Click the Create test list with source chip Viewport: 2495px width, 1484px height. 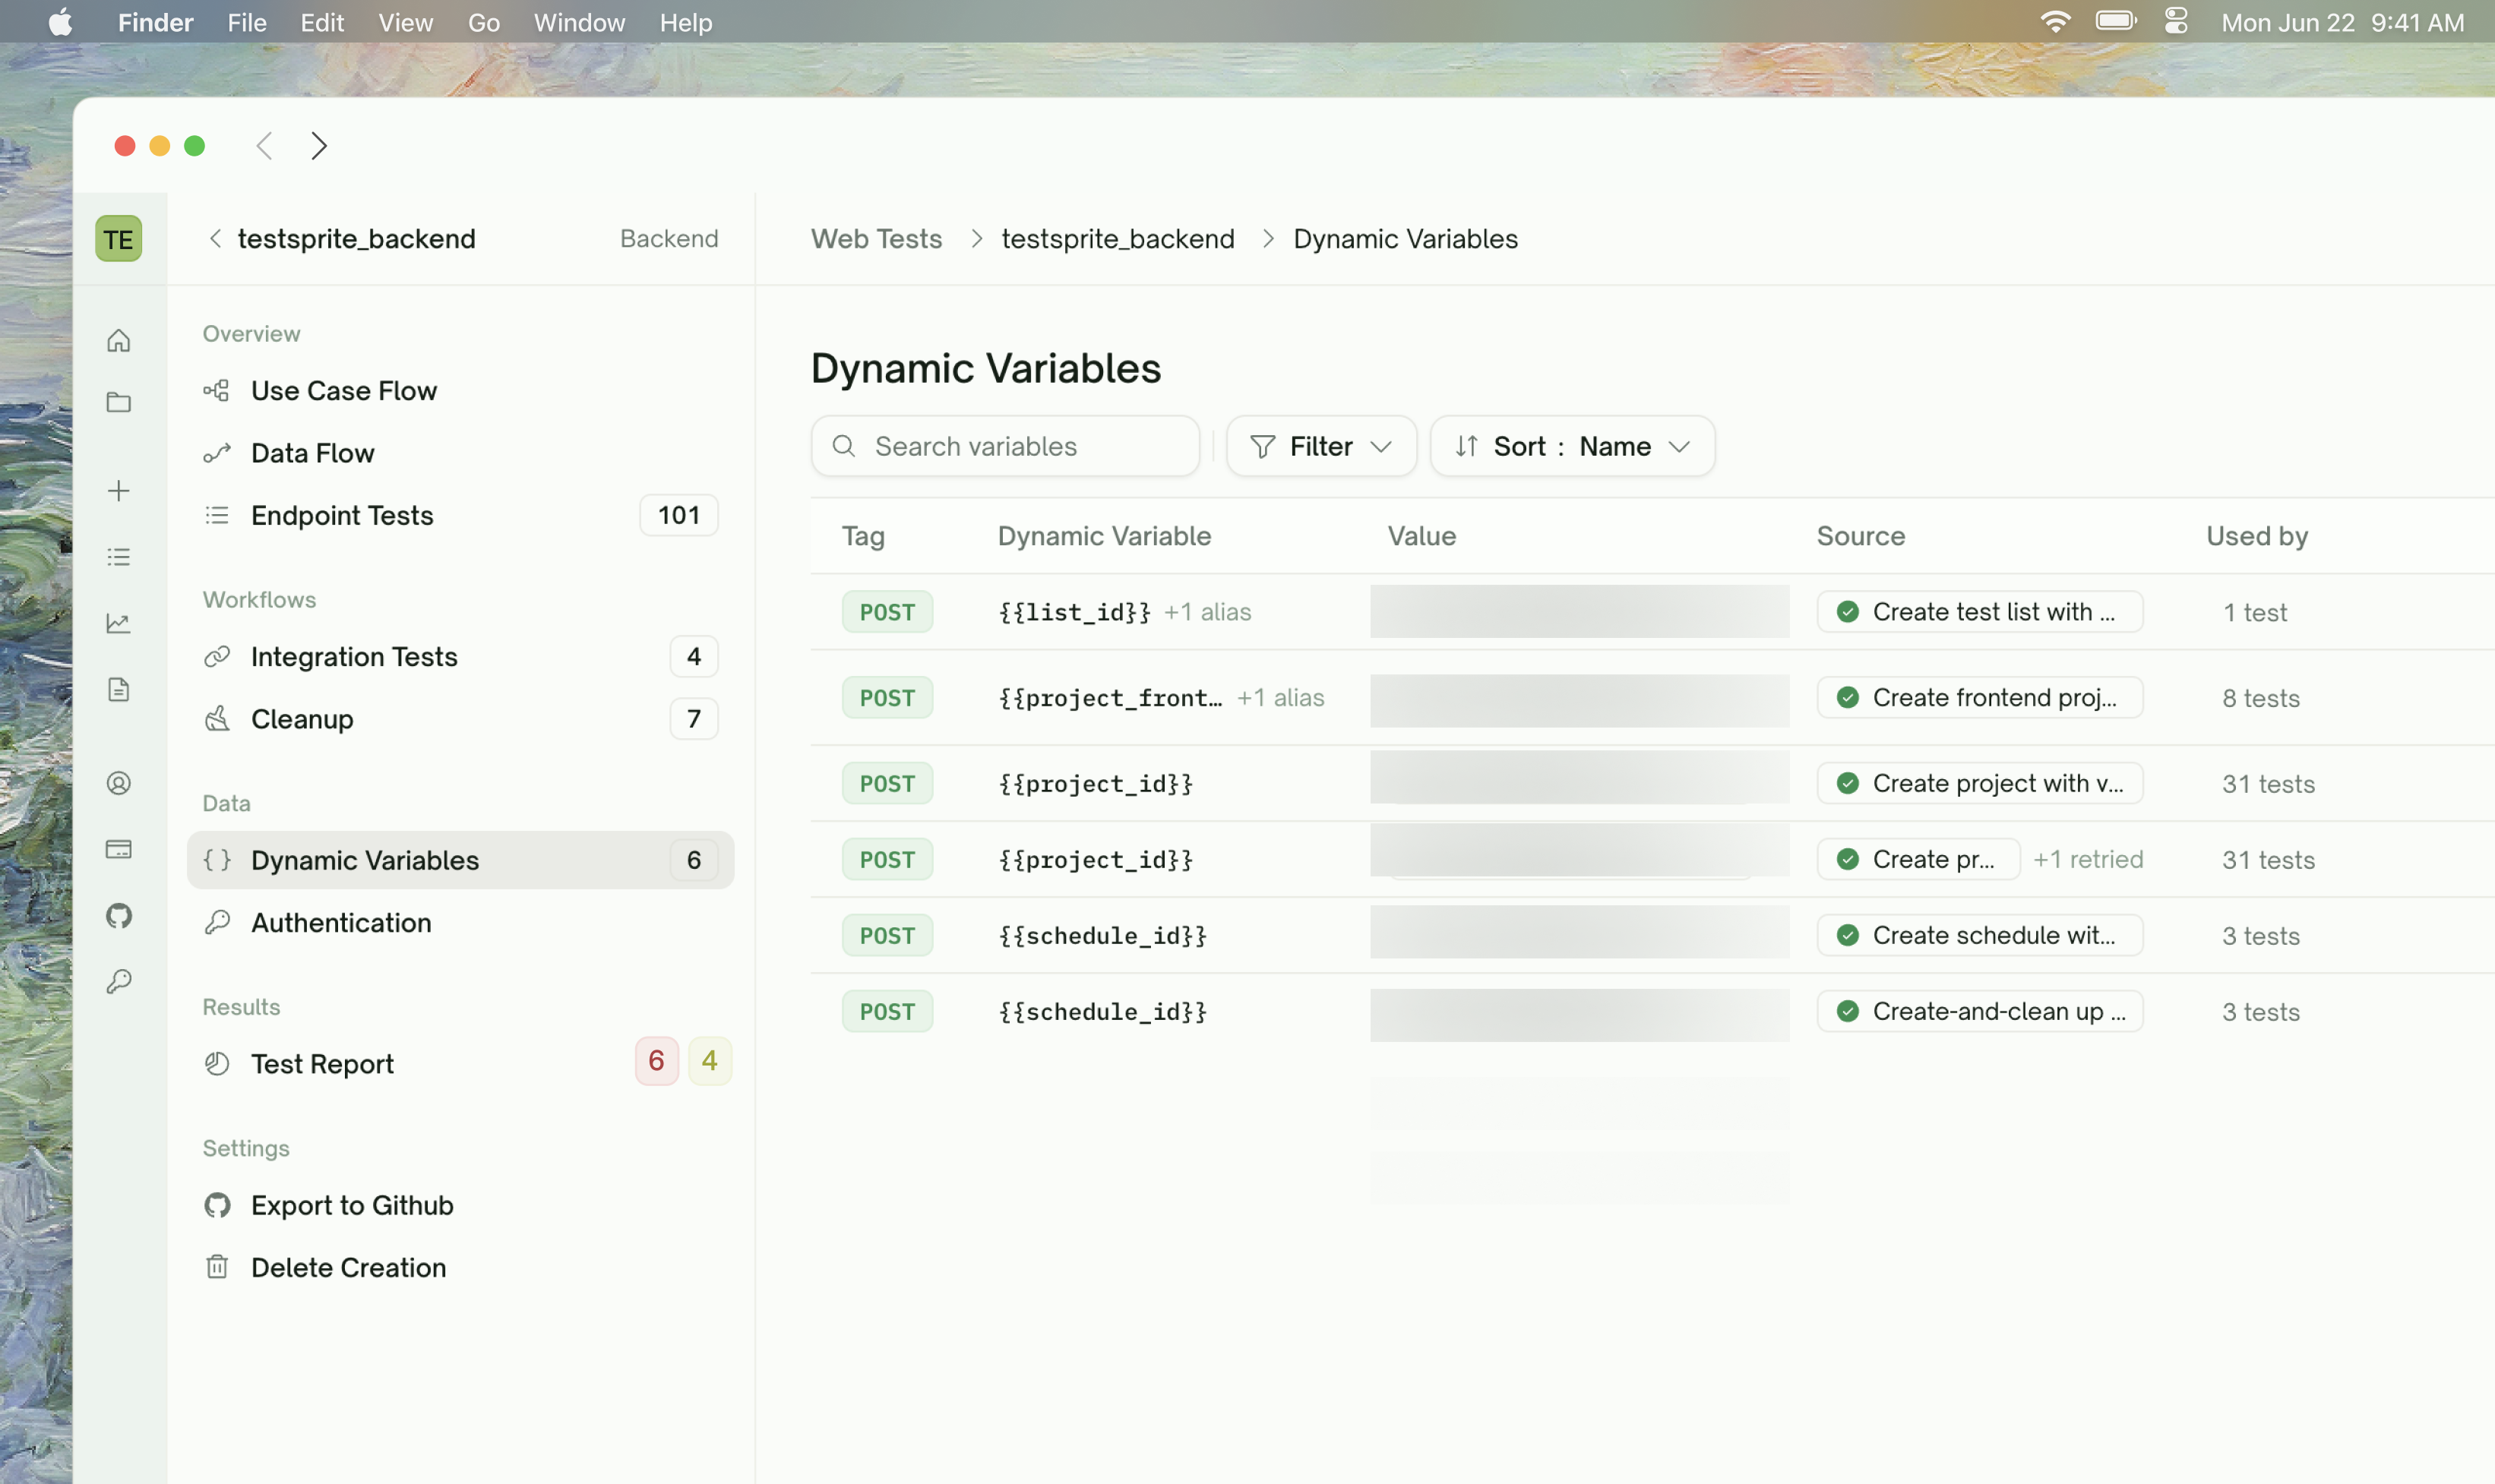tap(1979, 612)
